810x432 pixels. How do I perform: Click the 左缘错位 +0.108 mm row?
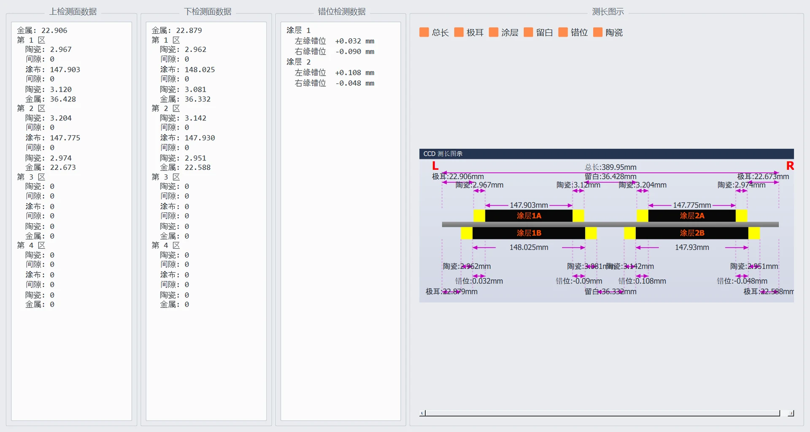pos(335,73)
